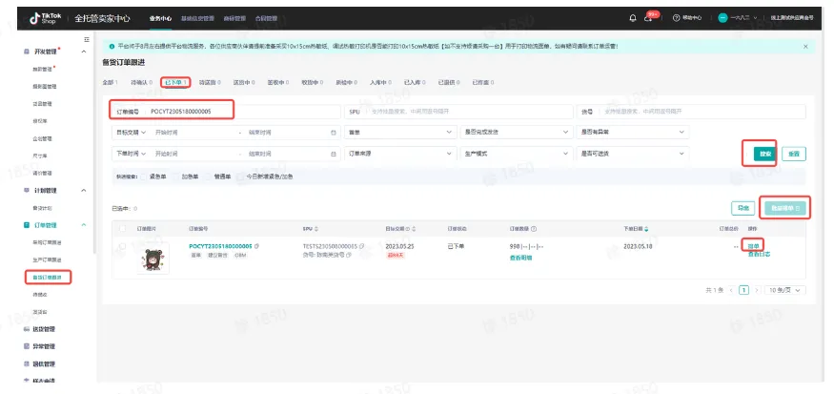The width and height of the screenshot is (834, 394).
Task: Click the 批量接单 button
Action: (785, 208)
